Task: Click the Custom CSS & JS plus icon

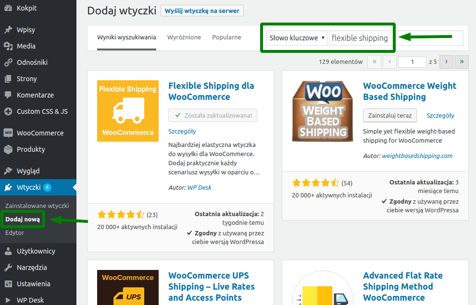Action: (x=8, y=111)
